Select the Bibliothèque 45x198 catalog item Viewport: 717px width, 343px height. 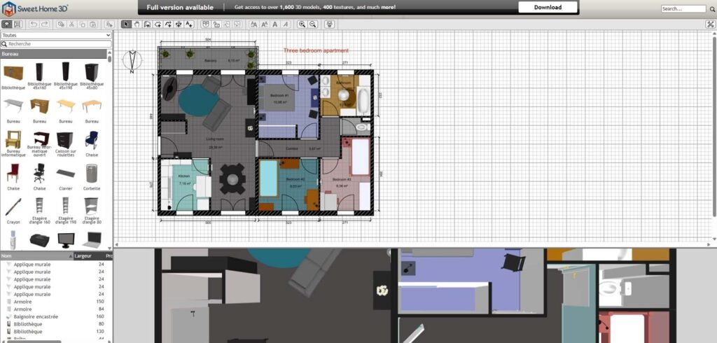pos(65,76)
